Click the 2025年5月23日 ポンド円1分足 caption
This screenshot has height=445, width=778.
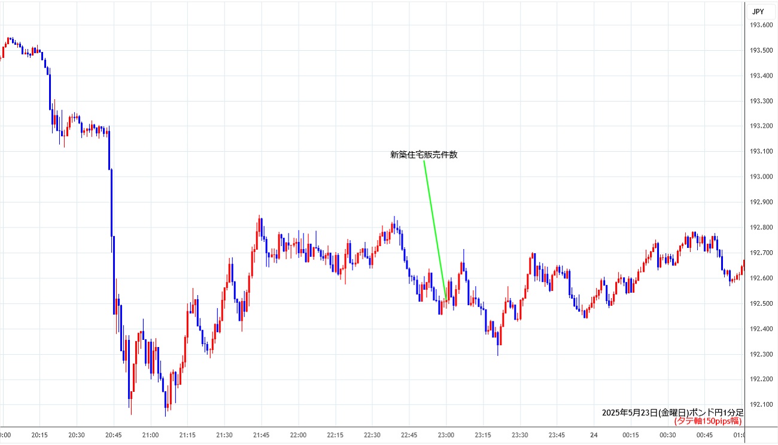click(673, 413)
